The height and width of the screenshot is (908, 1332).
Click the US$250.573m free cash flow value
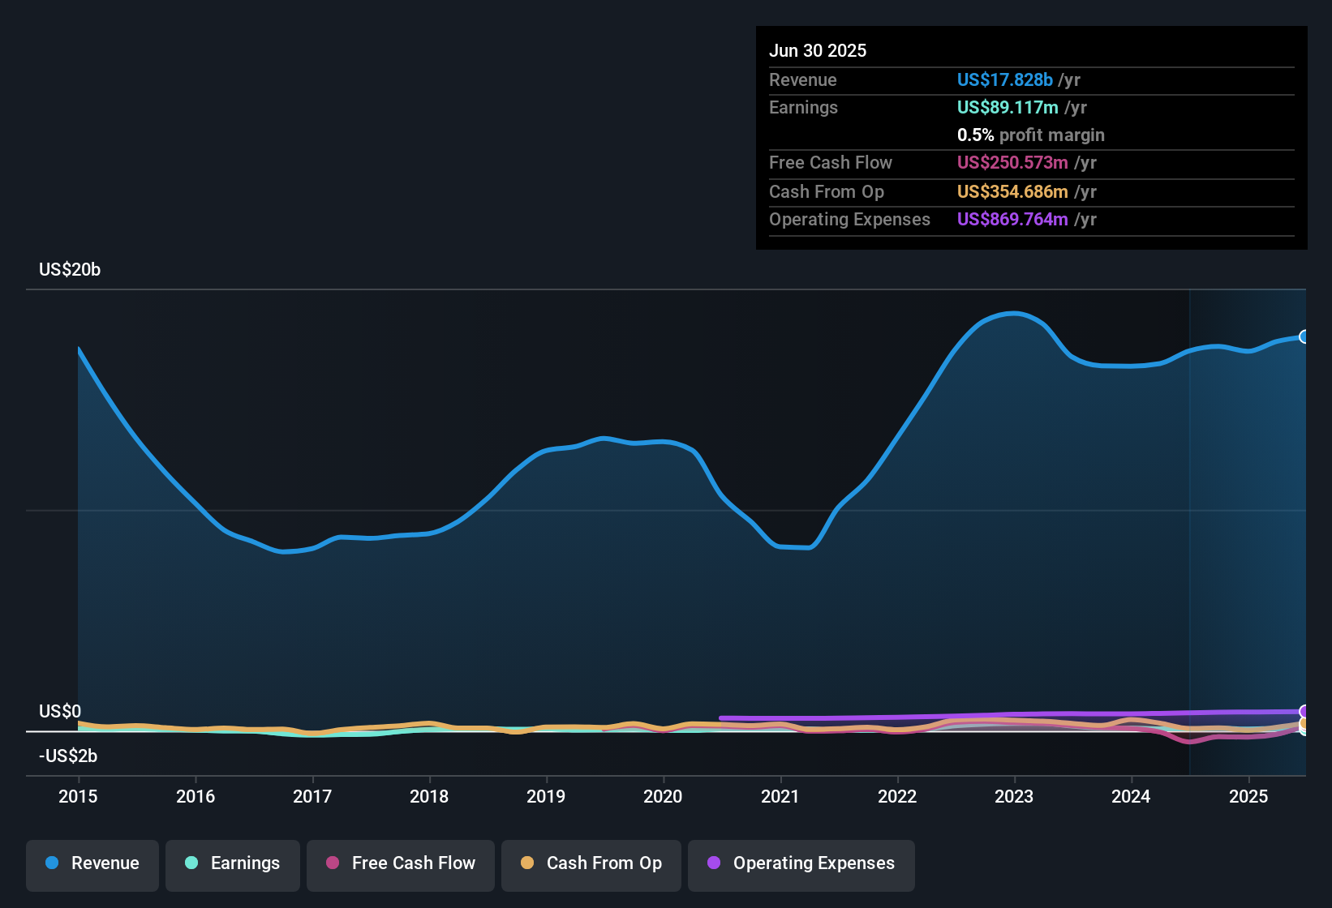[x=1012, y=163]
